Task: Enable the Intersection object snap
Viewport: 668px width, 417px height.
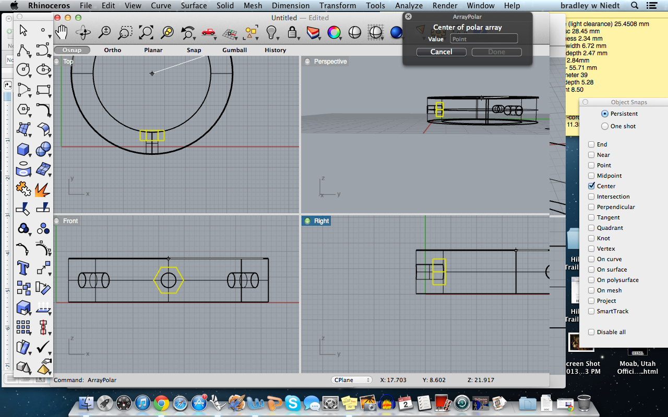Action: click(591, 197)
